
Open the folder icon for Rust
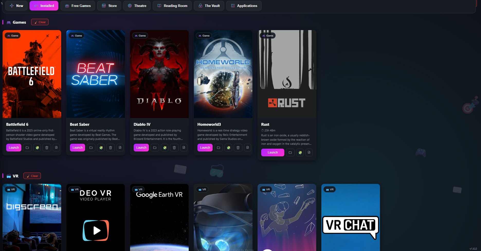tap(290, 153)
